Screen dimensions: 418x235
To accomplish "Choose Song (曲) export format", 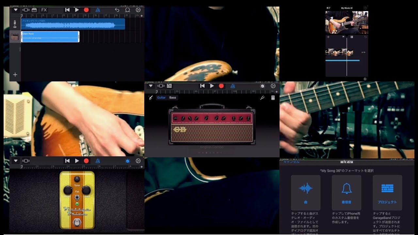I will pyautogui.click(x=306, y=193).
